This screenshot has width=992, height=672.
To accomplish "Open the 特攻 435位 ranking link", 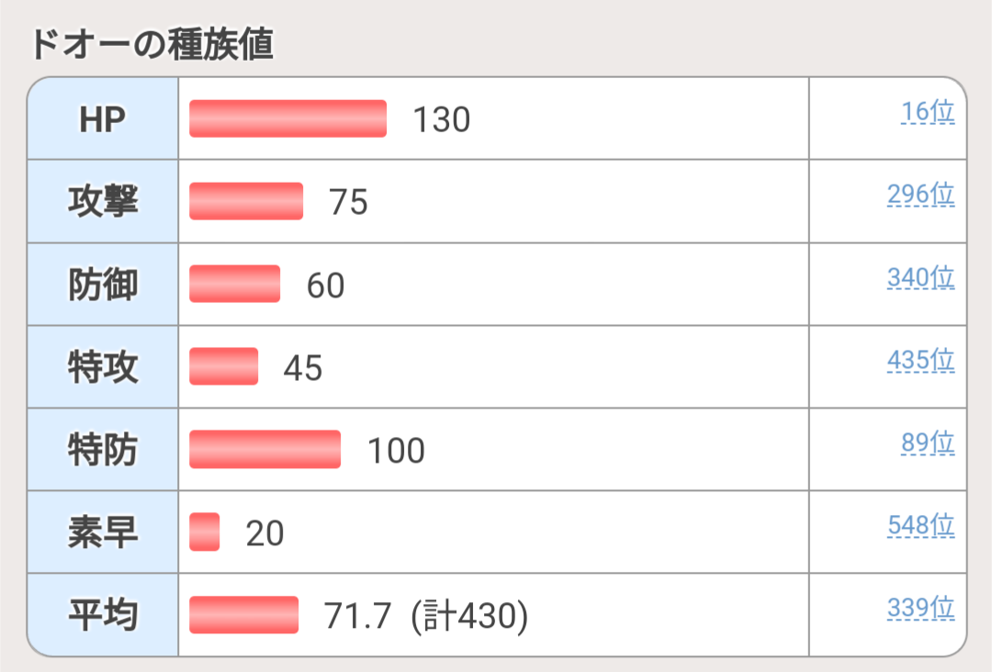I will click(x=920, y=361).
